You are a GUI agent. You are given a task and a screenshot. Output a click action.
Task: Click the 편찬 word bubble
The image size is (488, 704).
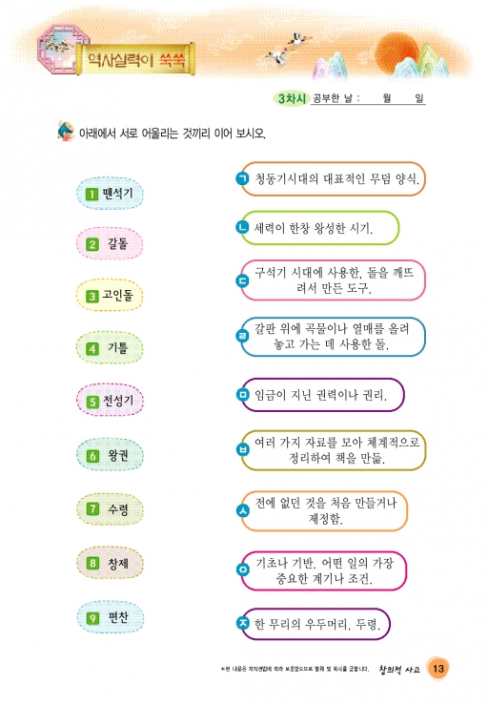pos(110,618)
